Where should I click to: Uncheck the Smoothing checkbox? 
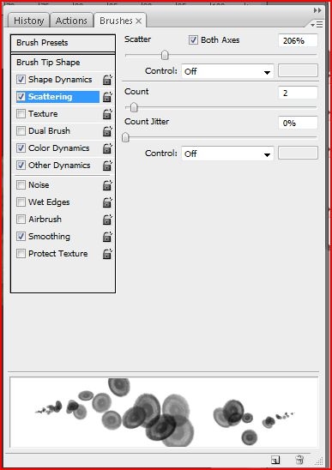21,236
